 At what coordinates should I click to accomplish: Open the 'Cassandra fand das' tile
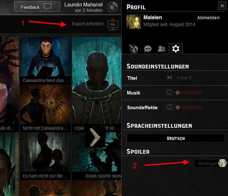pyautogui.click(x=45, y=59)
